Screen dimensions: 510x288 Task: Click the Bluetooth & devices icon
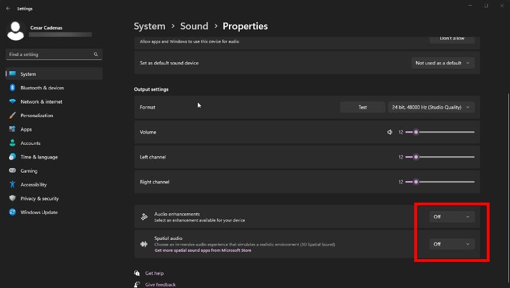pyautogui.click(x=12, y=88)
